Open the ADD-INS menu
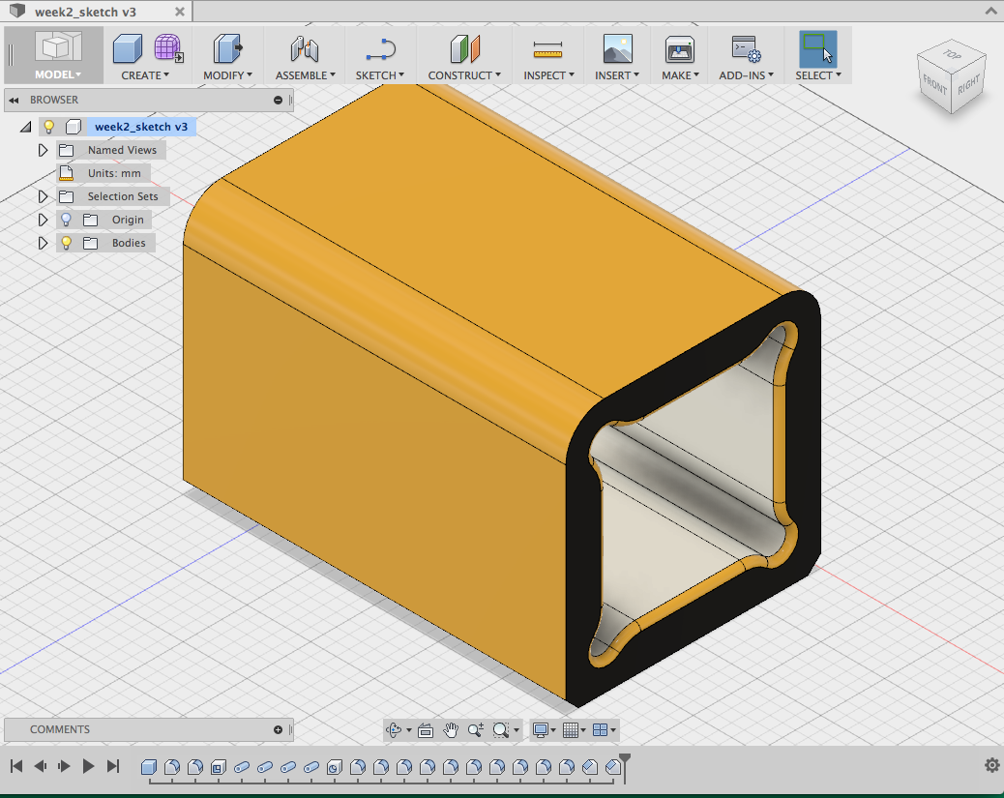 pos(747,74)
